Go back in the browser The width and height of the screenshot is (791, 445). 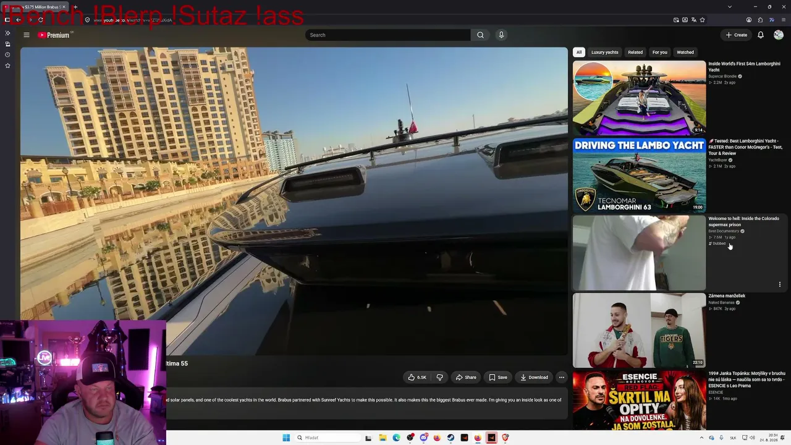[18, 20]
